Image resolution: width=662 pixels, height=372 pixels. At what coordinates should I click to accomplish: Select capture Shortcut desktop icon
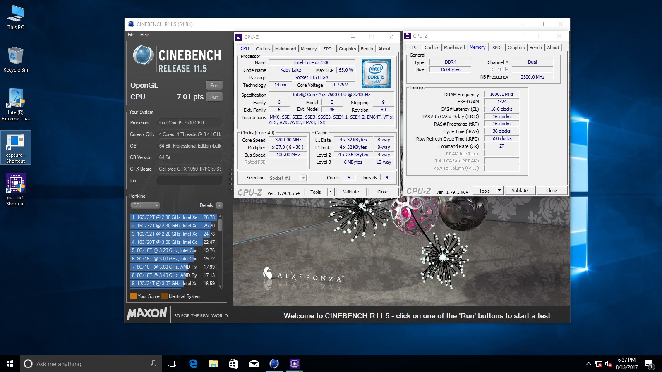coord(16,148)
